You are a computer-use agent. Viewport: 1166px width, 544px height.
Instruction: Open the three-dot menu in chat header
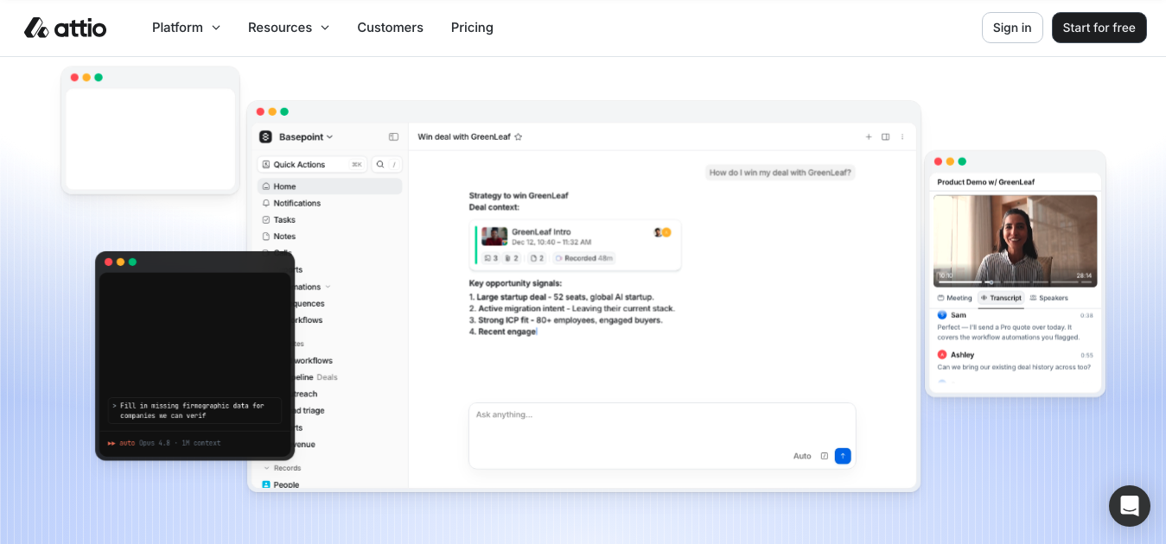pos(902,136)
